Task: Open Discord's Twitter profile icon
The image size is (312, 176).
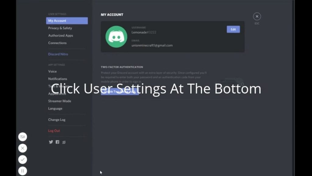Action: click(x=51, y=142)
